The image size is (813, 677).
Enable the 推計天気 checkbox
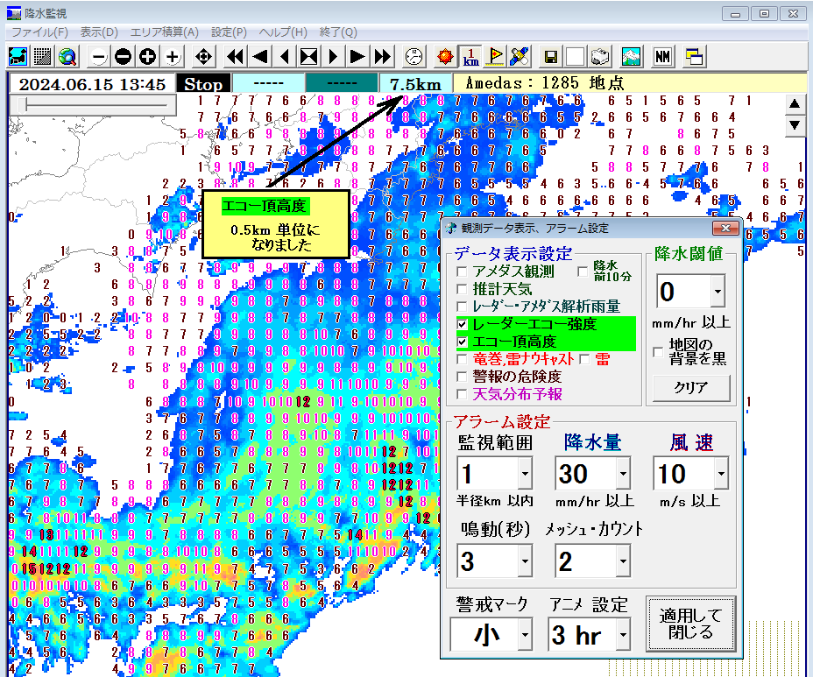click(x=462, y=289)
